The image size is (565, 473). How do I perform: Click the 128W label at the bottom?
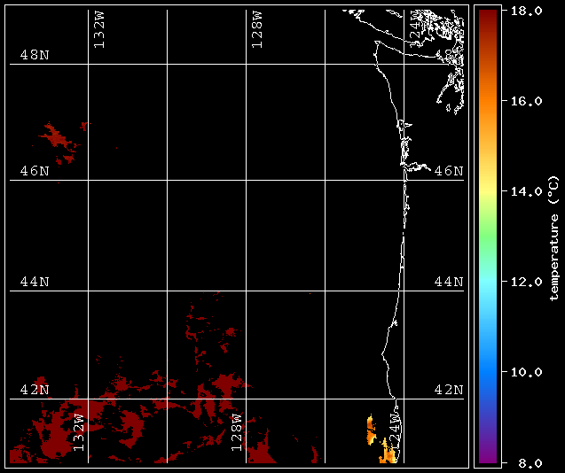pyautogui.click(x=237, y=432)
